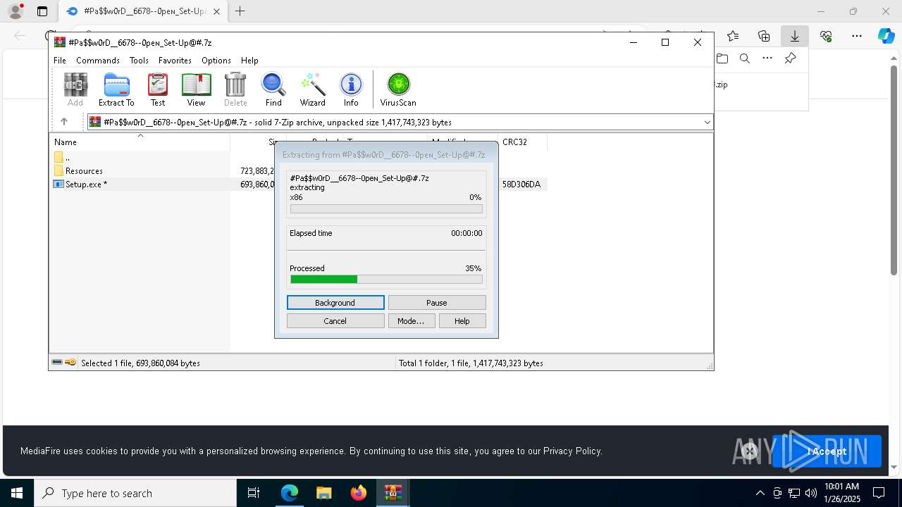The width and height of the screenshot is (902, 507).
Task: Click the Delete toolbar icon
Action: (x=235, y=89)
